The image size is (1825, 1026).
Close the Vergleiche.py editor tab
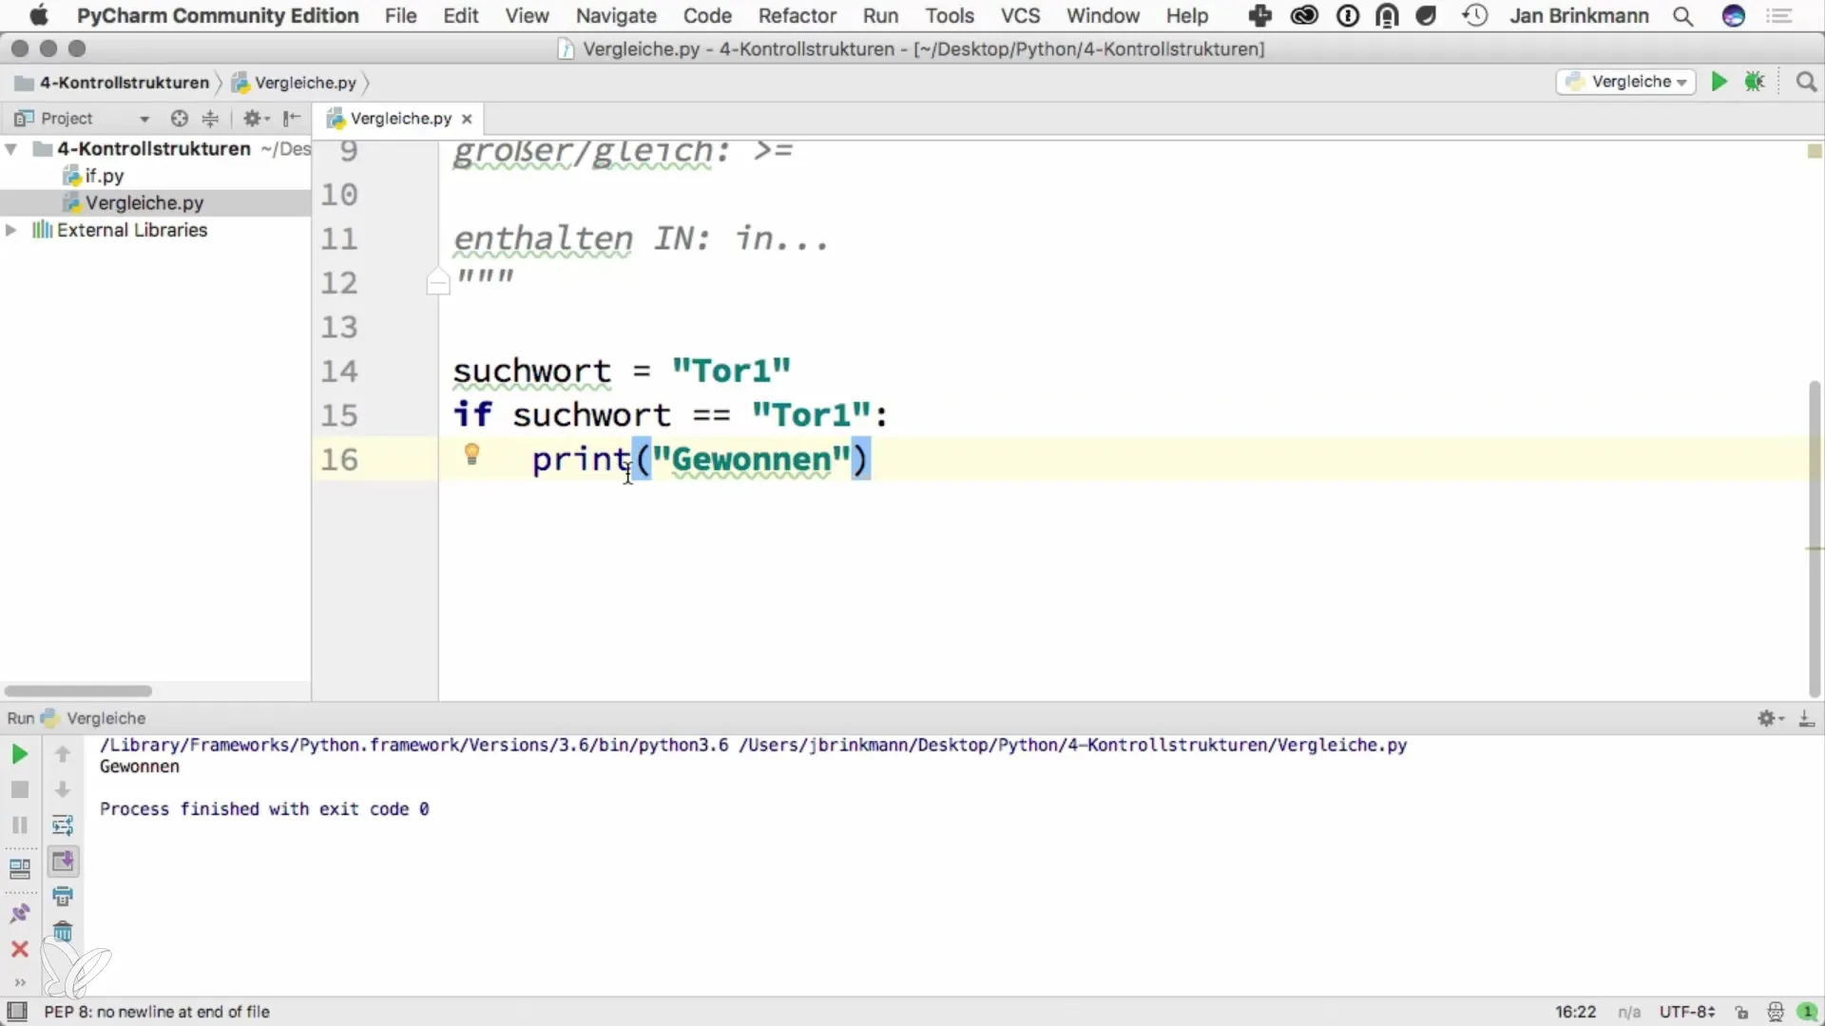[467, 119]
